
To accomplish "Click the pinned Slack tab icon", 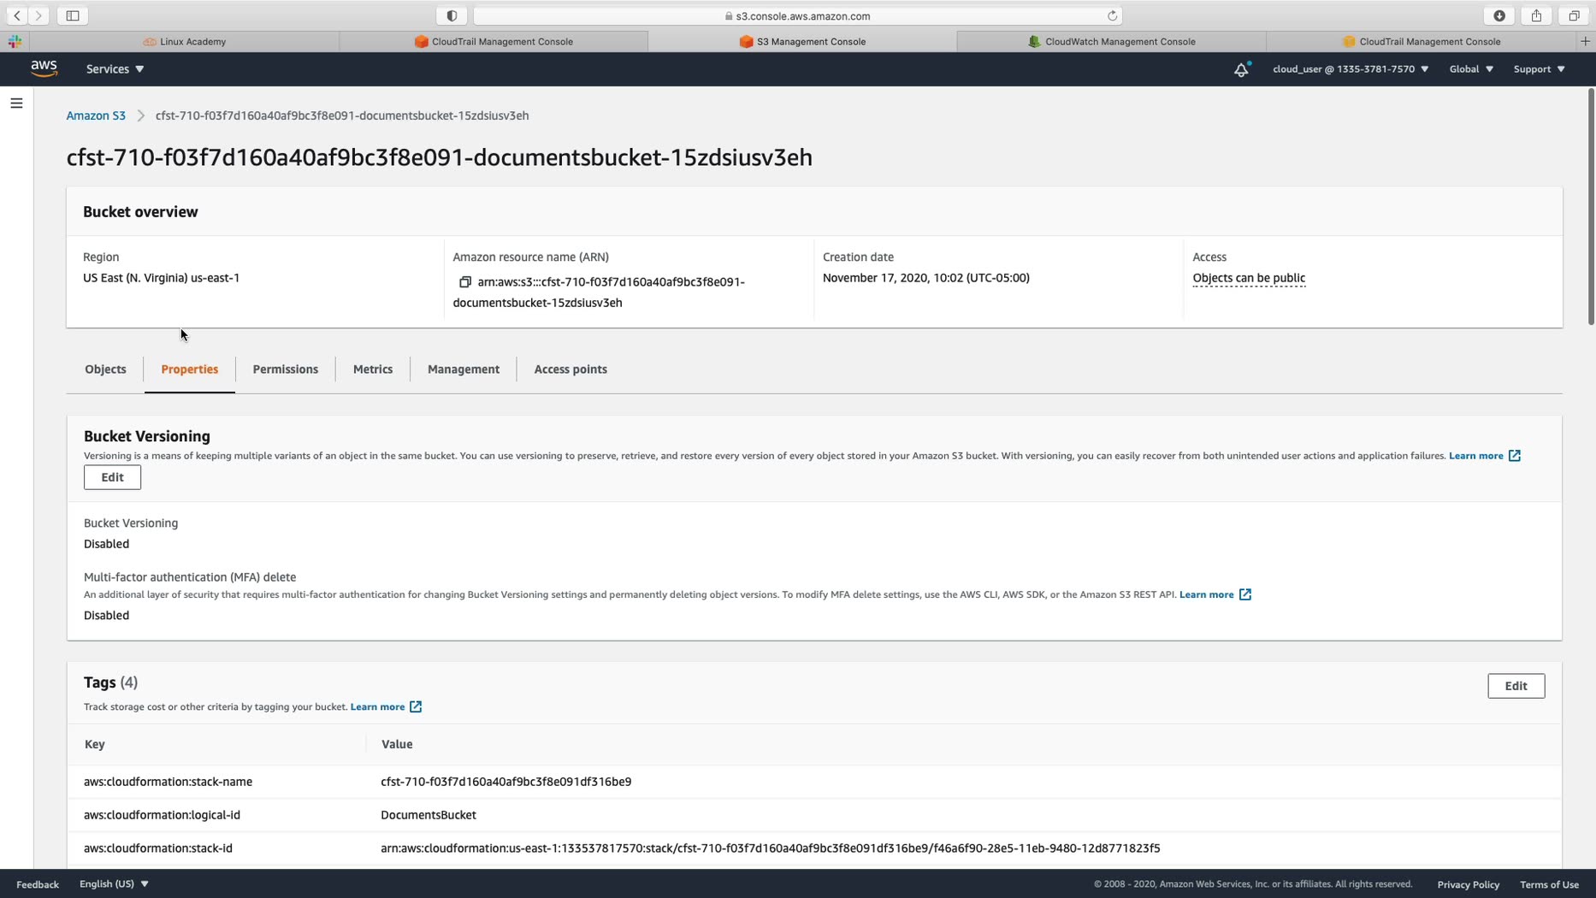I will coord(15,41).
